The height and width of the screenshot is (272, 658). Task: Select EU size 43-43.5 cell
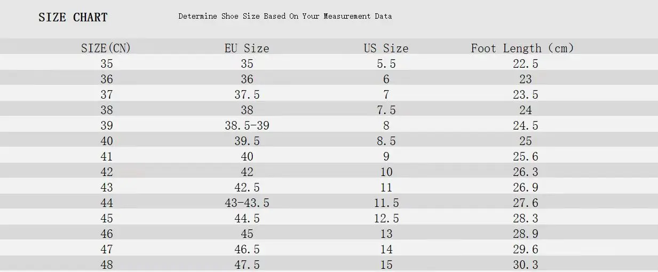pos(247,203)
